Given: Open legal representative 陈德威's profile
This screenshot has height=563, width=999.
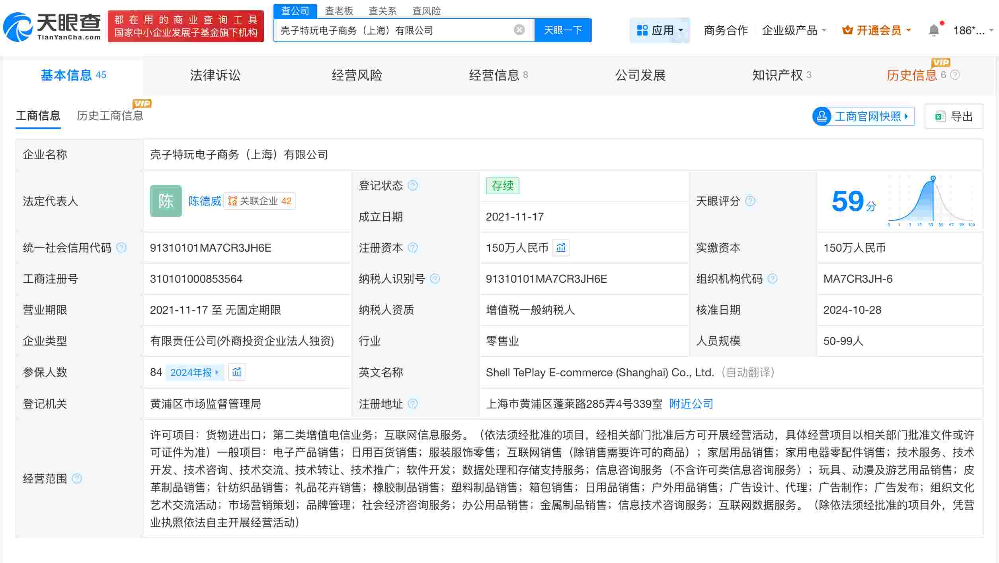Looking at the screenshot, I should (204, 201).
